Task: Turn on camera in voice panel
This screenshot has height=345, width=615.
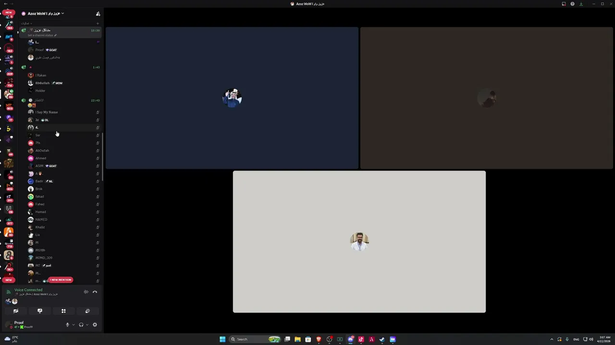Action: pyautogui.click(x=16, y=311)
